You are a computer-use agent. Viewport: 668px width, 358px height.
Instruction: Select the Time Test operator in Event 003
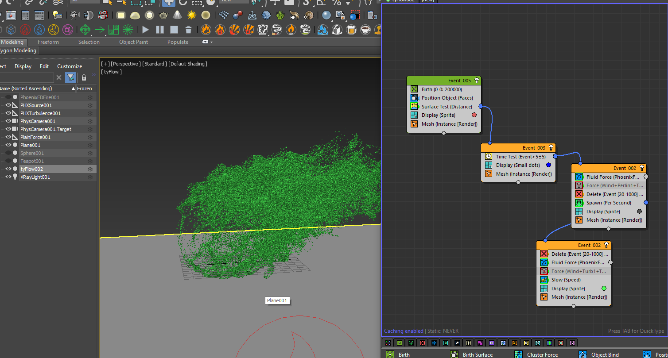click(x=518, y=157)
